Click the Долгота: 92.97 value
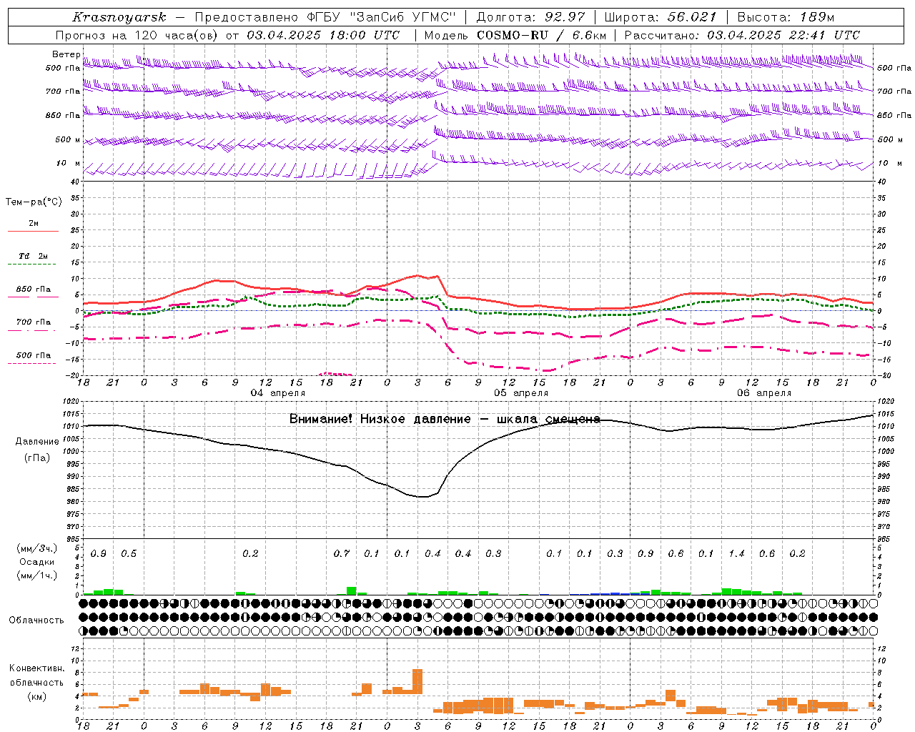Image resolution: width=915 pixels, height=732 pixels. (x=530, y=17)
